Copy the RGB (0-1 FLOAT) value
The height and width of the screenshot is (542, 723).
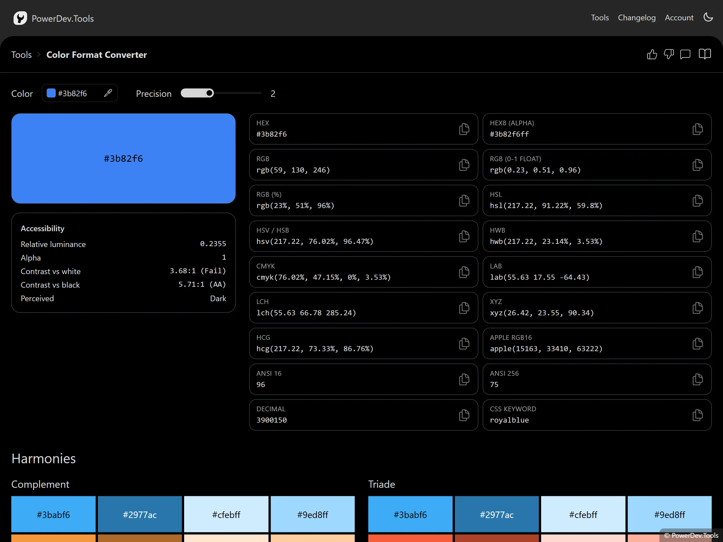point(697,165)
